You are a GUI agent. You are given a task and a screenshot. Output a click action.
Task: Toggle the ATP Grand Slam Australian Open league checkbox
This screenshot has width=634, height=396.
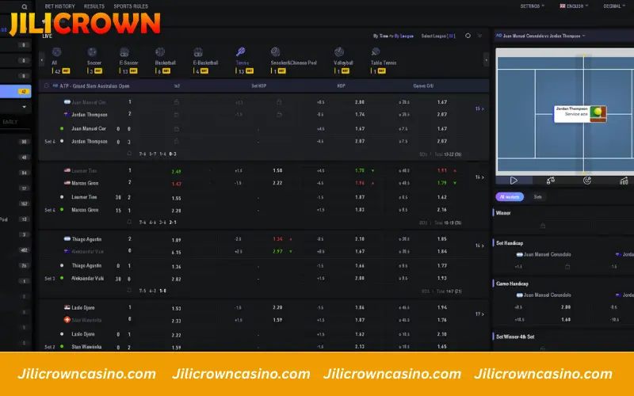click(x=47, y=86)
